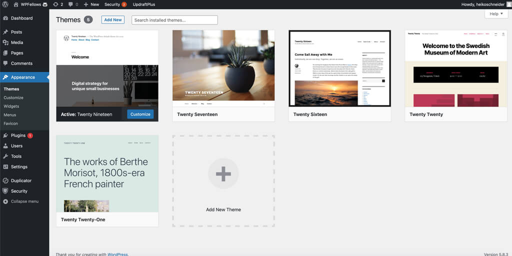Click the Dashboard gauge icon
512x256 pixels.
tap(5, 18)
